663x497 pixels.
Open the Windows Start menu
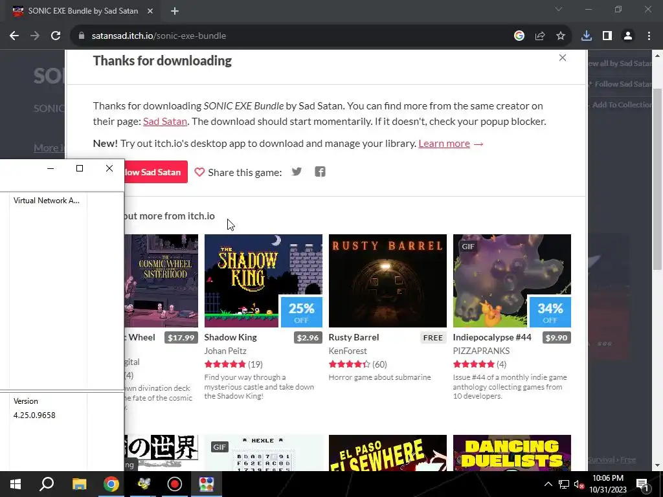[16, 484]
